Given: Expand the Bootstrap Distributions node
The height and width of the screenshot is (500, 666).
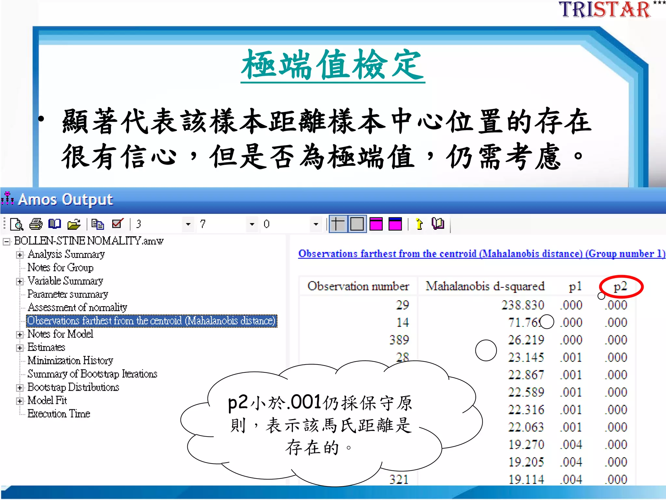Looking at the screenshot, I should pyautogui.click(x=20, y=388).
